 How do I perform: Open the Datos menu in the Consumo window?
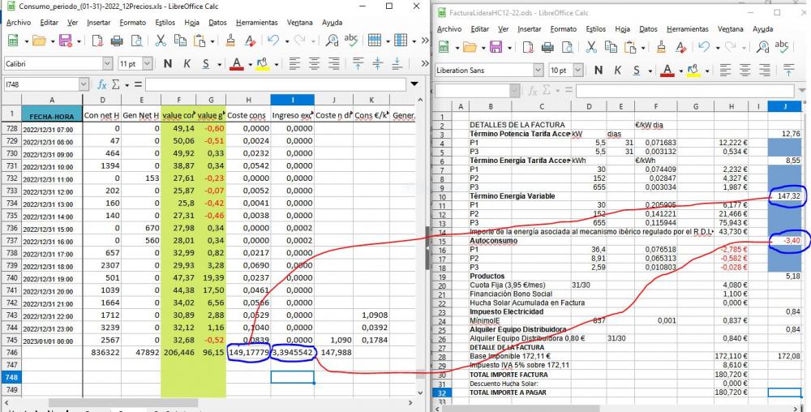(x=217, y=23)
